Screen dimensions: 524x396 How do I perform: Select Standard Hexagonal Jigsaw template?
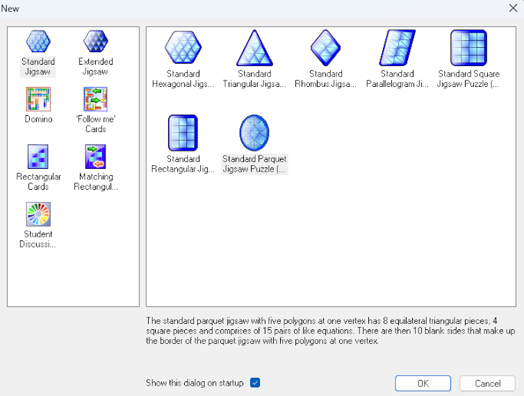click(x=183, y=48)
